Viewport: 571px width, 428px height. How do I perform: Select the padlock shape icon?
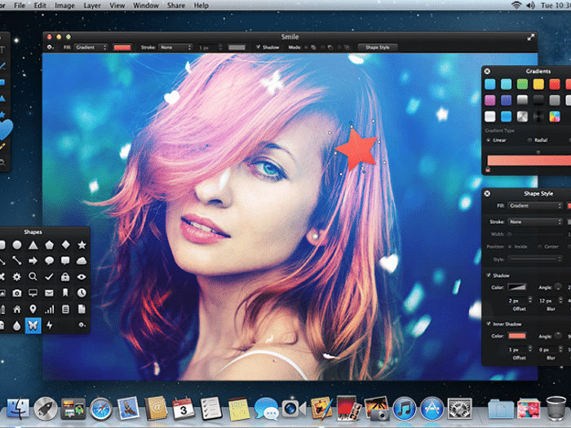click(65, 277)
